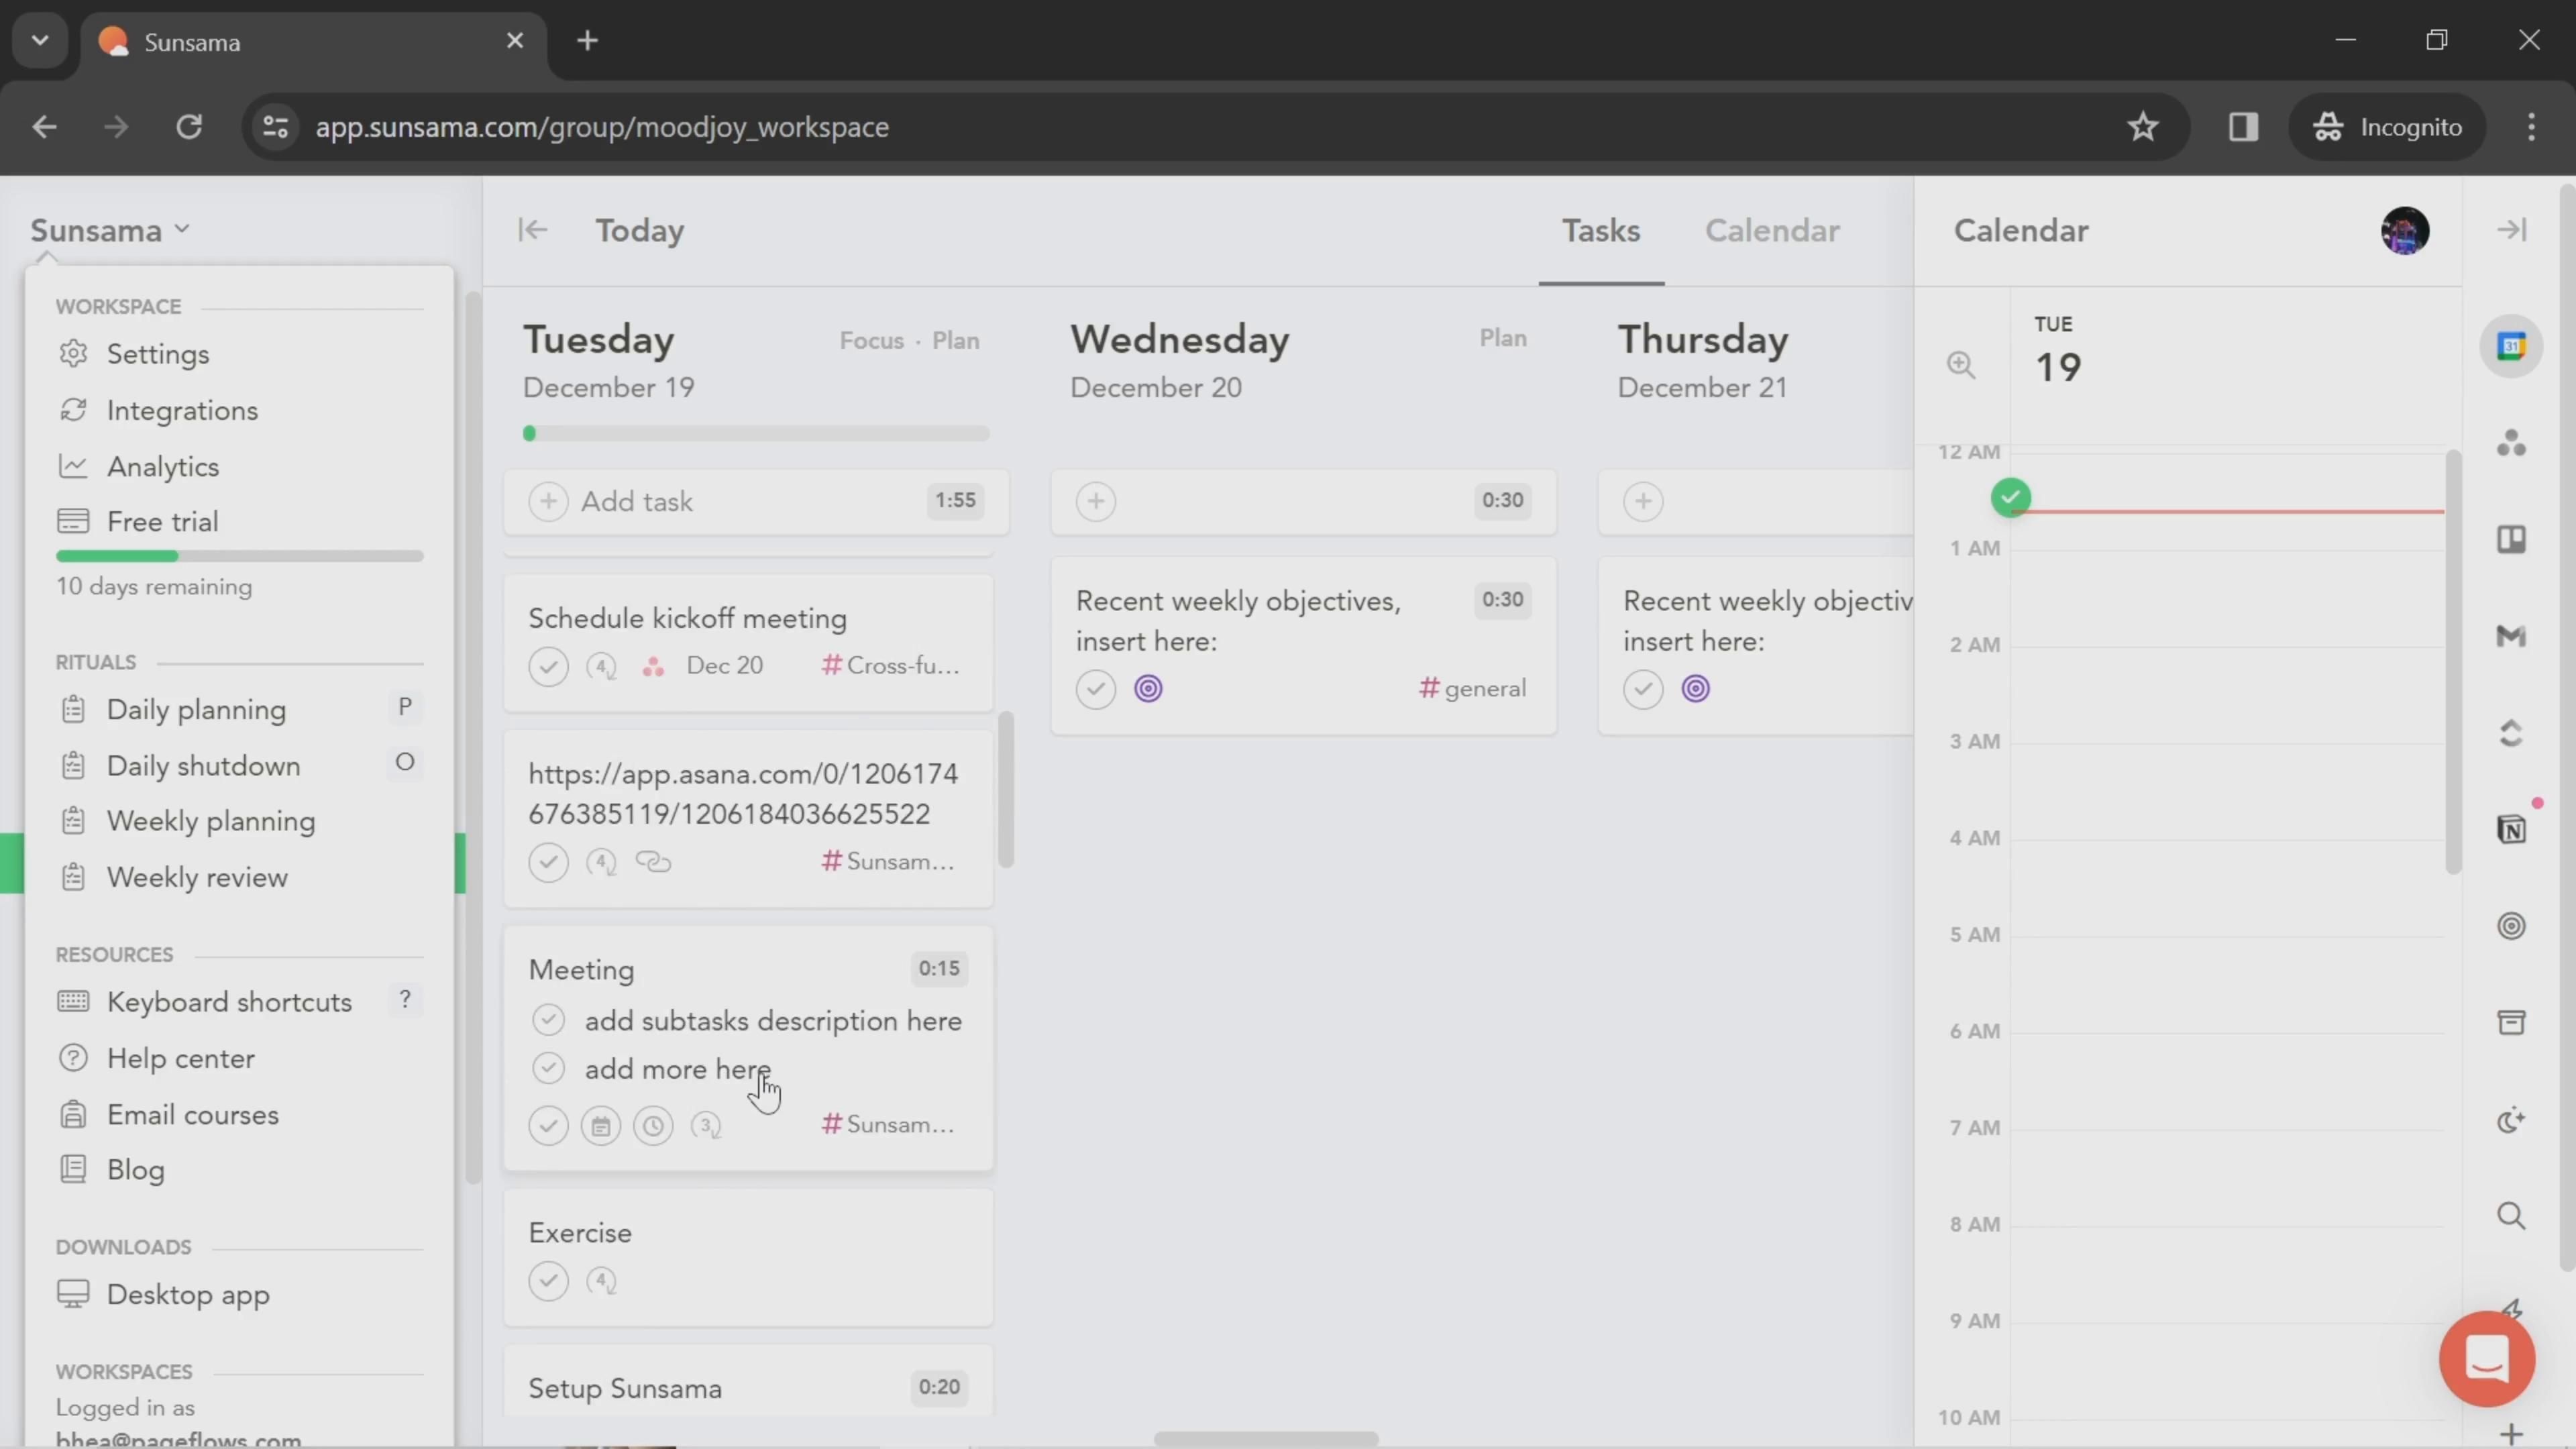Complete the Exercise task checkmark
Screen dimensions: 2576x1449
tap(548, 1281)
